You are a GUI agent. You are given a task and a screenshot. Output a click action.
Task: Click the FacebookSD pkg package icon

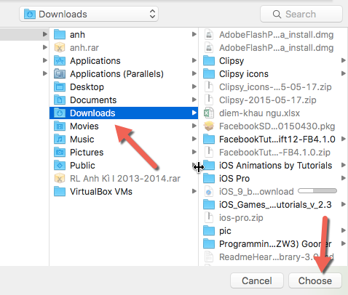(209, 126)
